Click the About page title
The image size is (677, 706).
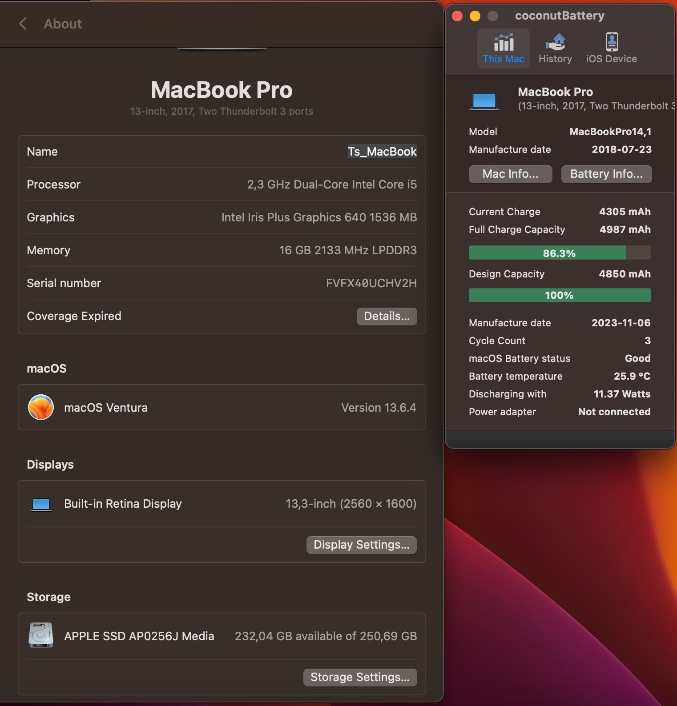click(x=63, y=24)
